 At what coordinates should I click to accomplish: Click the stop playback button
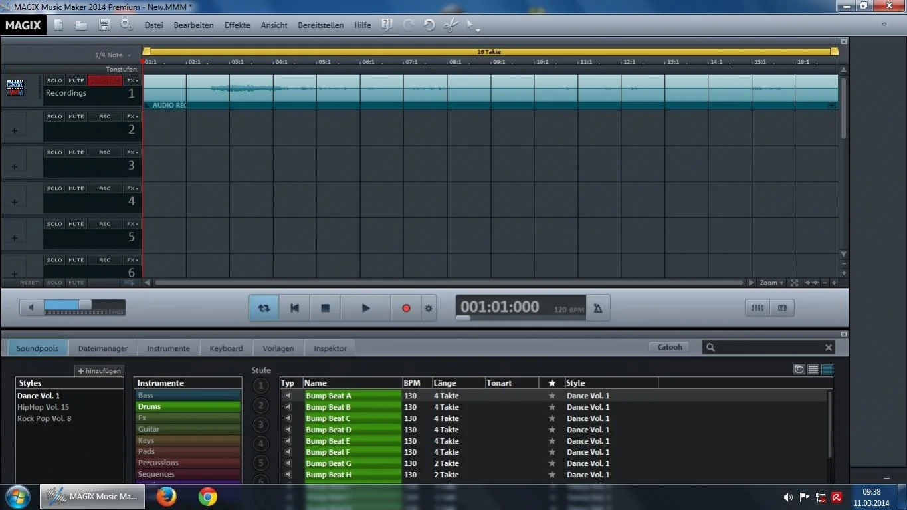(325, 308)
